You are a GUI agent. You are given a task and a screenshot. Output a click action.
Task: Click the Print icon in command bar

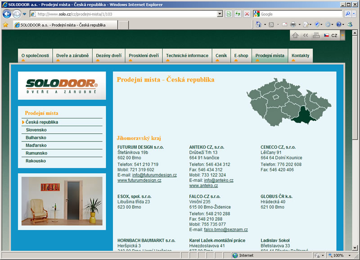point(292,24)
